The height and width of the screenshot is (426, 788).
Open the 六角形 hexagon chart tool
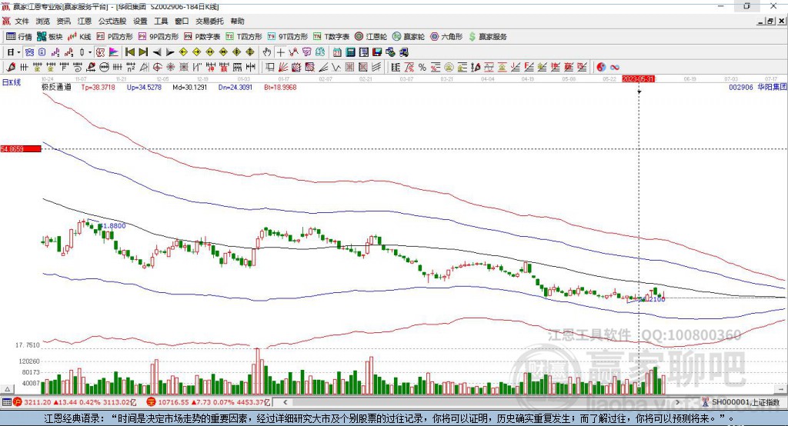[x=446, y=36]
